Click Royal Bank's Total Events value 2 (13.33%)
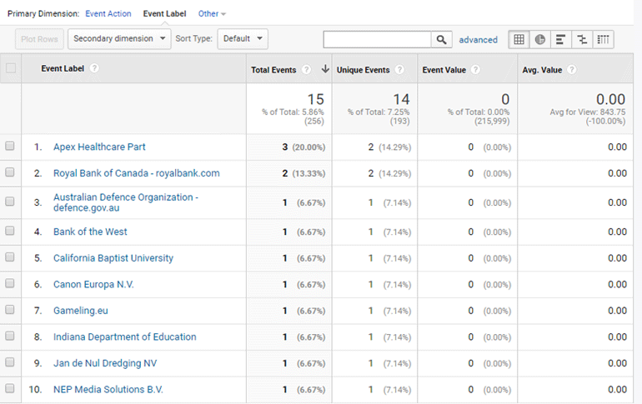 303,173
